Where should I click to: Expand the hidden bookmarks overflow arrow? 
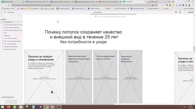[x=179, y=8]
